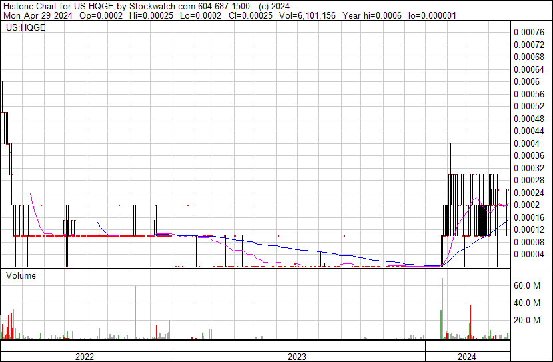This screenshot has width=553, height=362.
Task: Click the 0.0006 price axis label
Action: (526, 81)
